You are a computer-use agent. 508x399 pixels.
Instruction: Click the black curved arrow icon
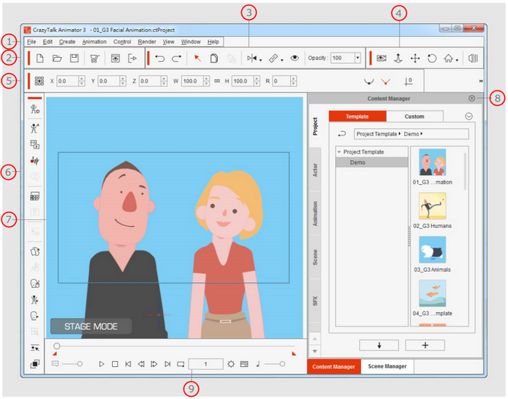(x=369, y=81)
